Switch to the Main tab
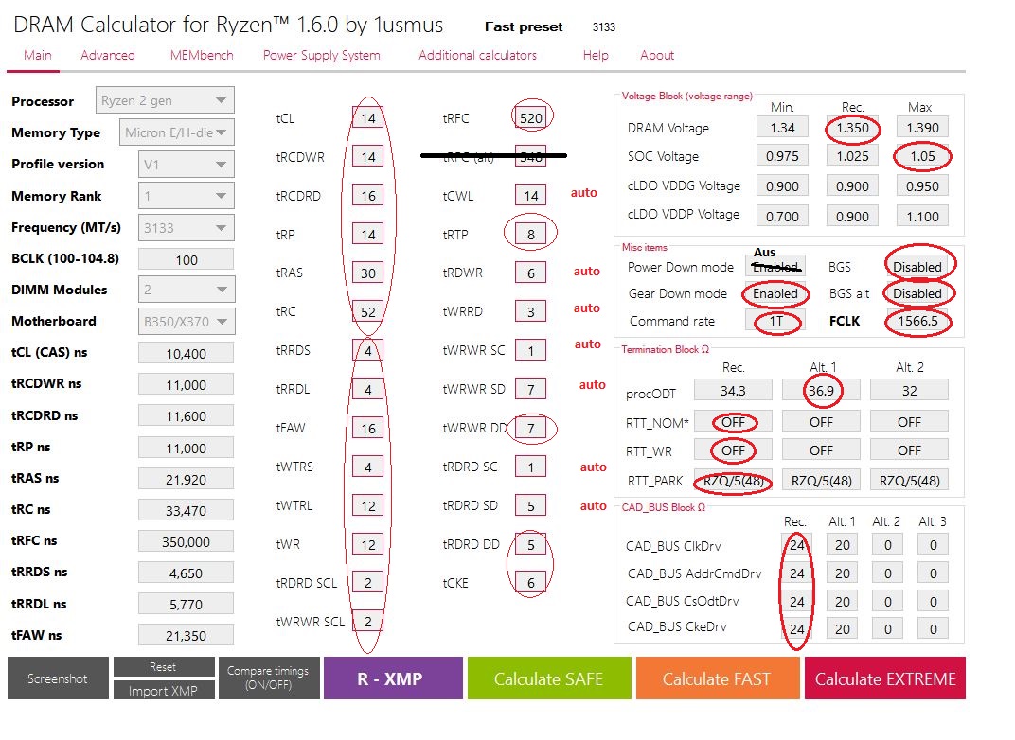Viewport: 1015px width, 740px height. (x=38, y=56)
